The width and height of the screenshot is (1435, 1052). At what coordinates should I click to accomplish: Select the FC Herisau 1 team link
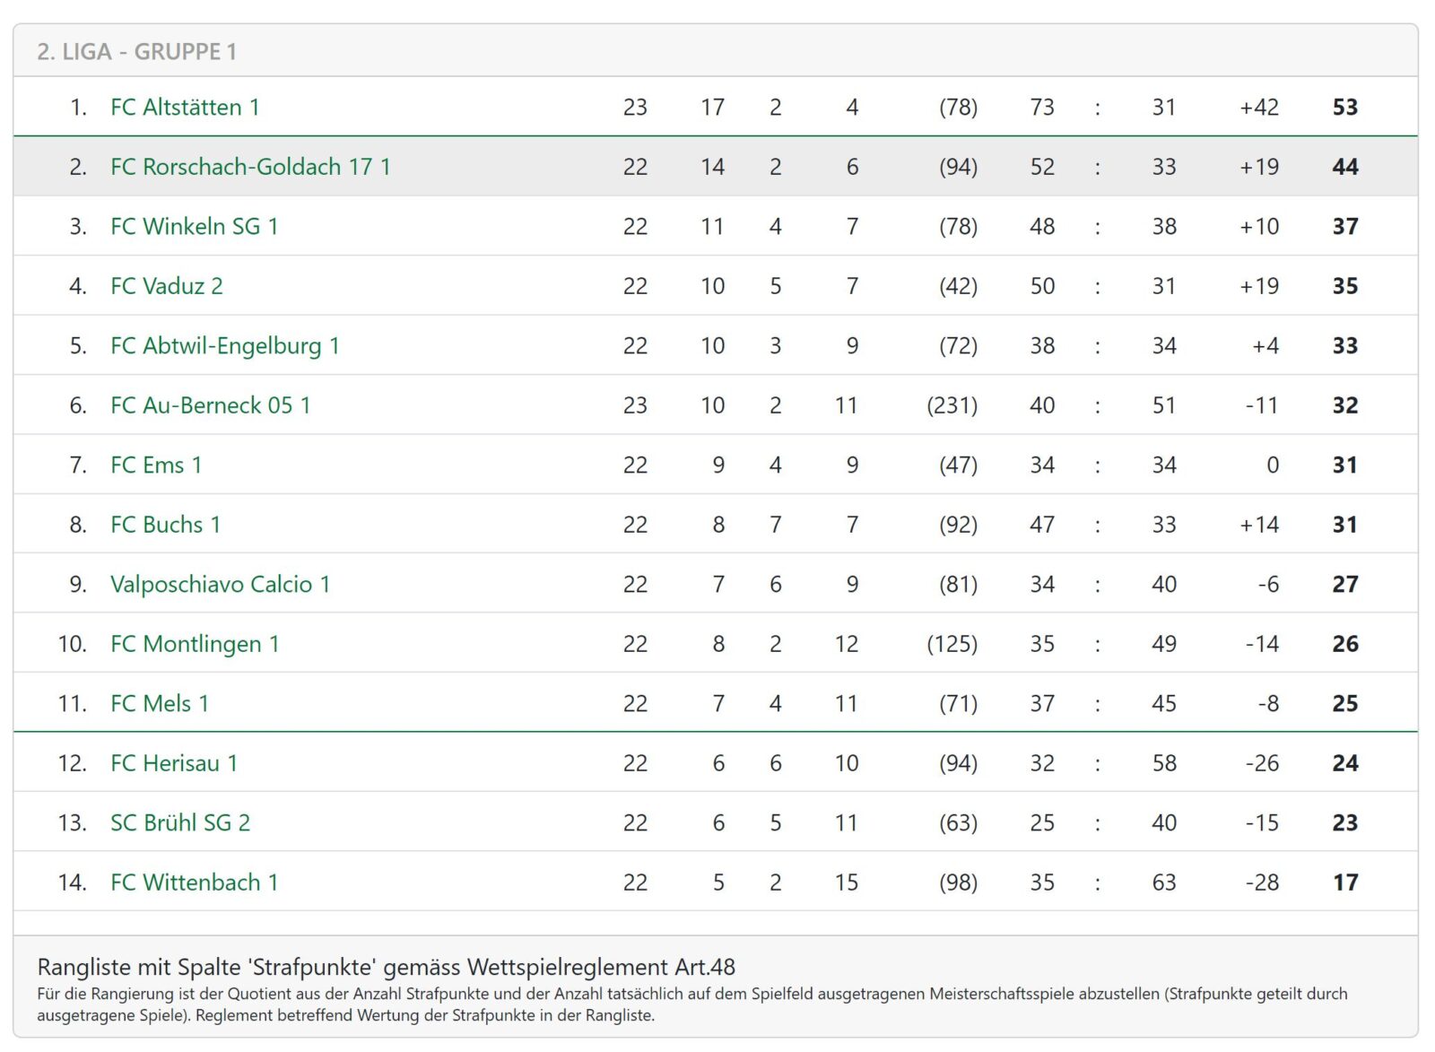[x=173, y=763]
